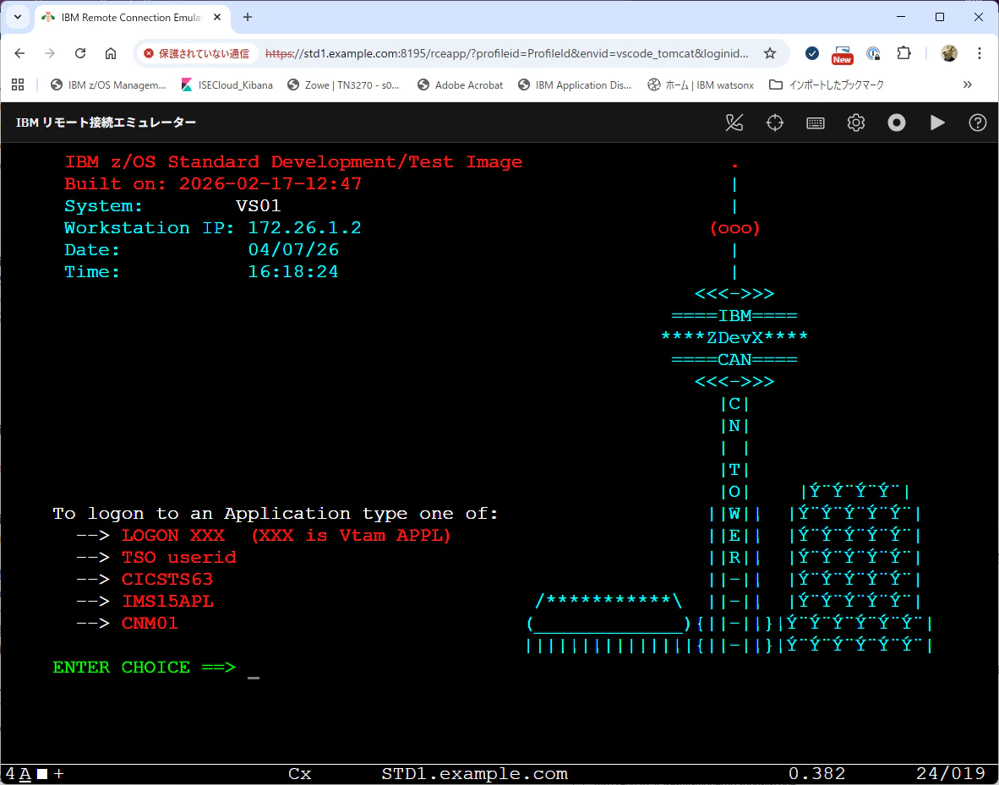This screenshot has height=785, width=999.
Task: Click the LOGON XXX option text
Action: coord(173,535)
